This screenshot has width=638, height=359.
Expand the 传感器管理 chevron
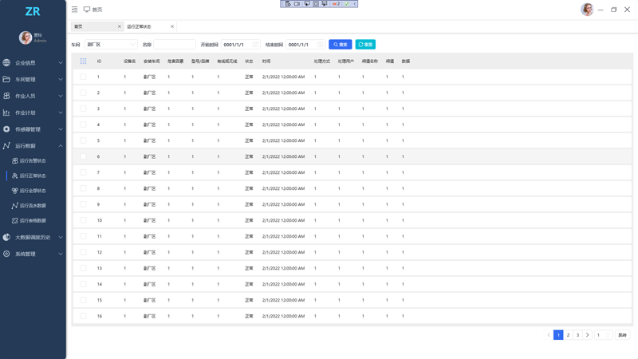61,129
